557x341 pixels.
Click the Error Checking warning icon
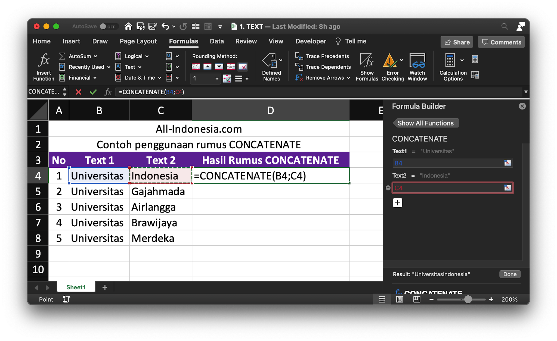point(389,60)
